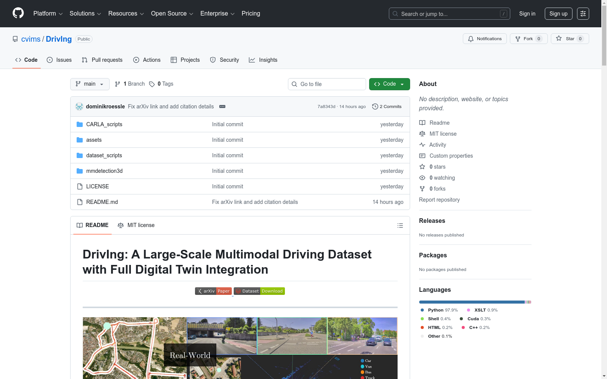Click the eye icon beside watching
This screenshot has height=379, width=607.
(422, 178)
